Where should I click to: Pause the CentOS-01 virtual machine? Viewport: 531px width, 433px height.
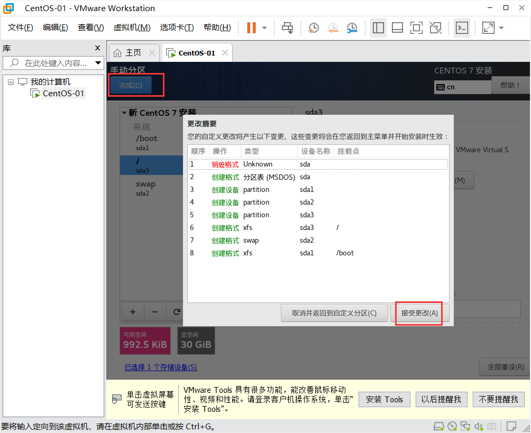253,27
